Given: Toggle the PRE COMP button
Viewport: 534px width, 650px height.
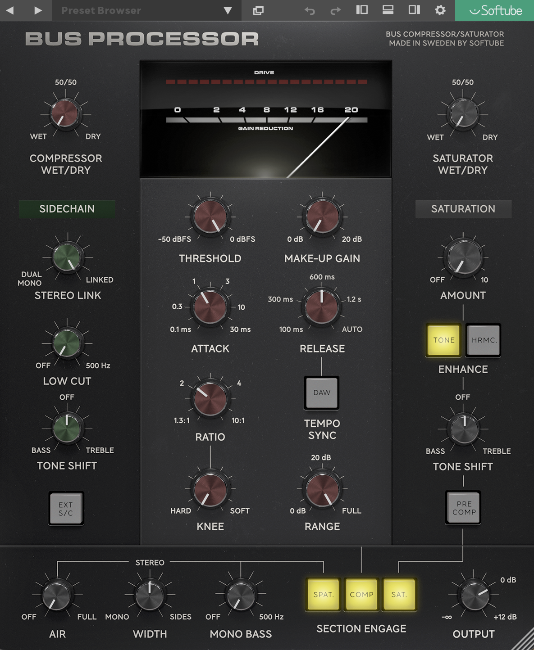Looking at the screenshot, I should pos(463,508).
